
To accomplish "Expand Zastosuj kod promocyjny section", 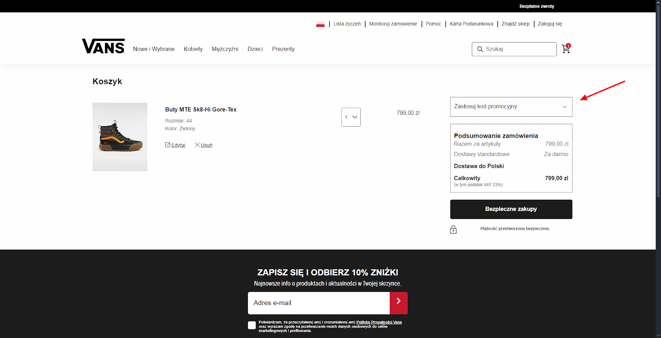I will pos(511,107).
